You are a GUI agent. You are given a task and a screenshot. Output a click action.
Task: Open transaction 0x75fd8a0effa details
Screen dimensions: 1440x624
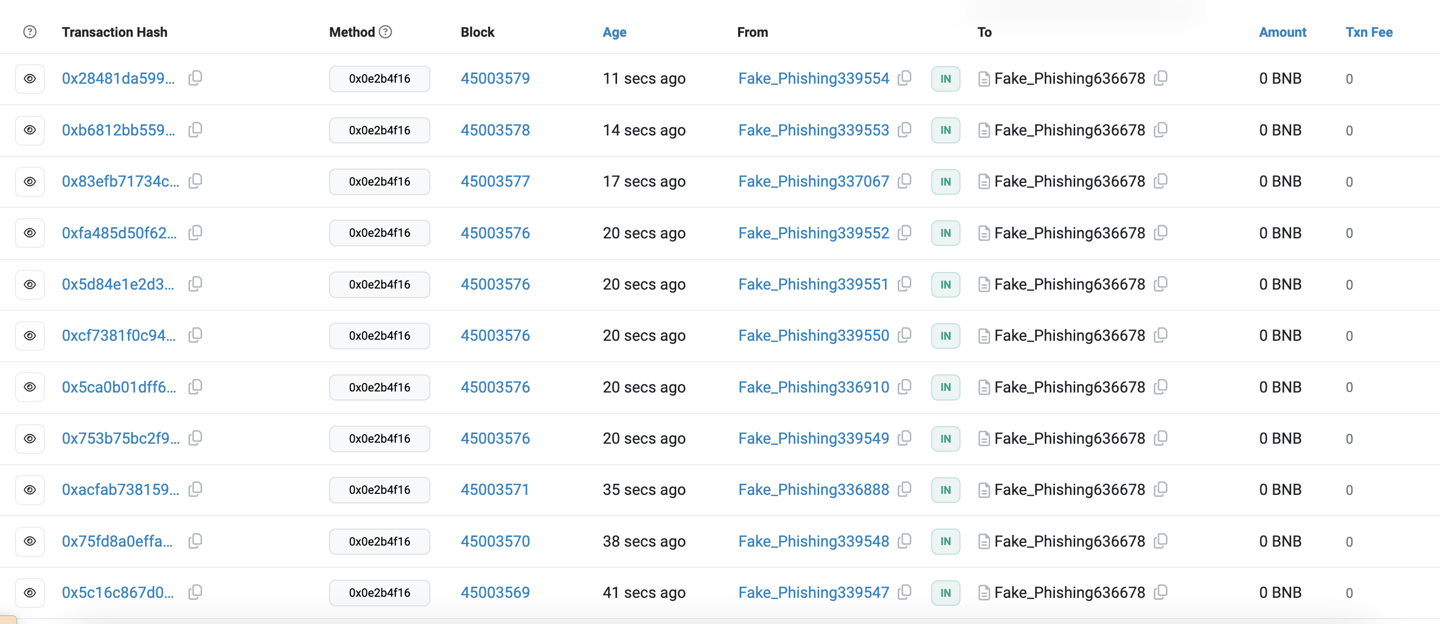[x=117, y=541]
